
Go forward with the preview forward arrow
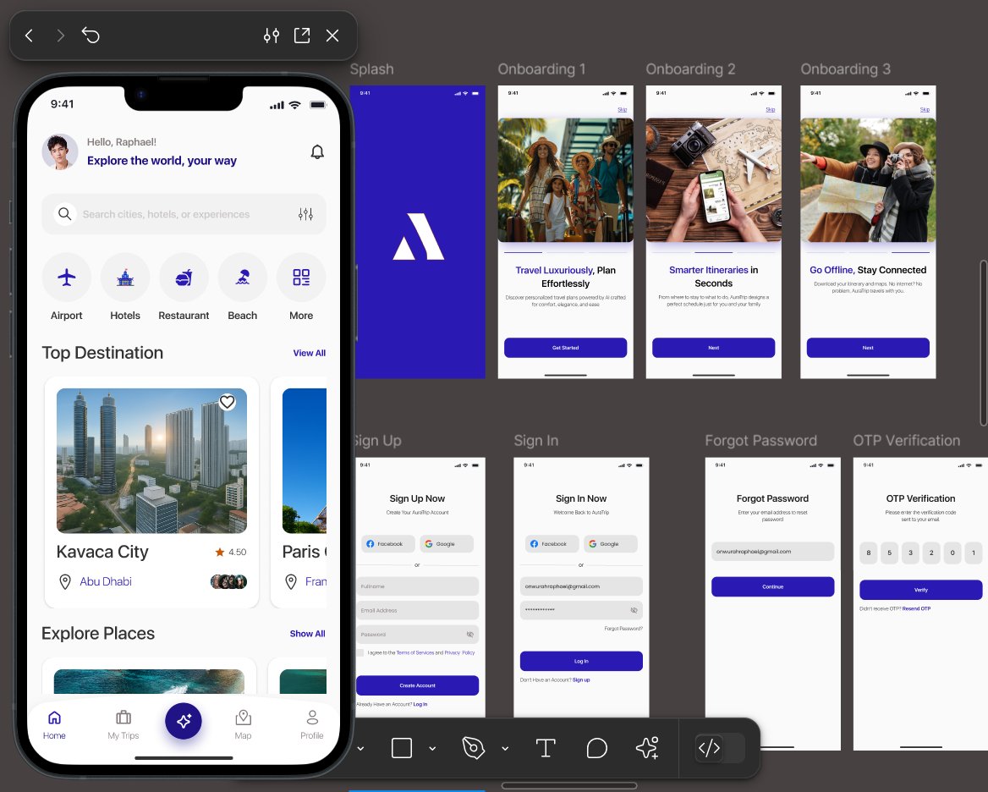coord(61,36)
